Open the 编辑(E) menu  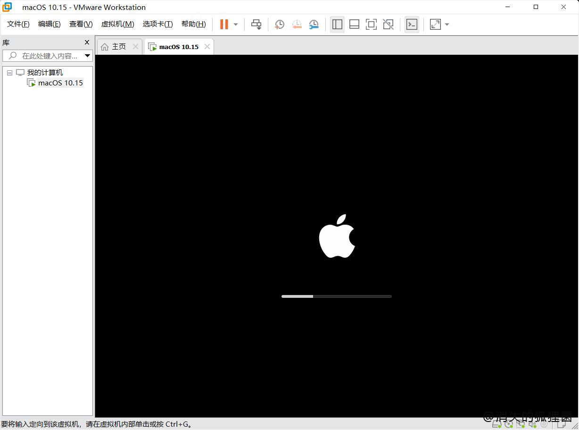pos(50,24)
